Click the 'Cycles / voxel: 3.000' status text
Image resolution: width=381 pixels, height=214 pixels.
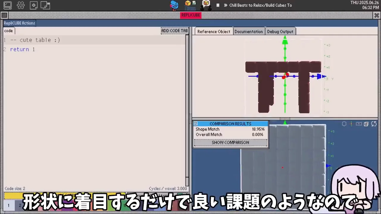point(168,188)
